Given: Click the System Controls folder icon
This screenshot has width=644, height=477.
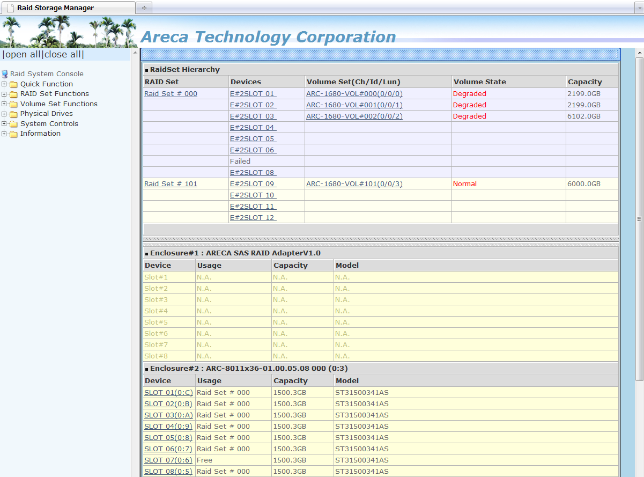Looking at the screenshot, I should (13, 124).
